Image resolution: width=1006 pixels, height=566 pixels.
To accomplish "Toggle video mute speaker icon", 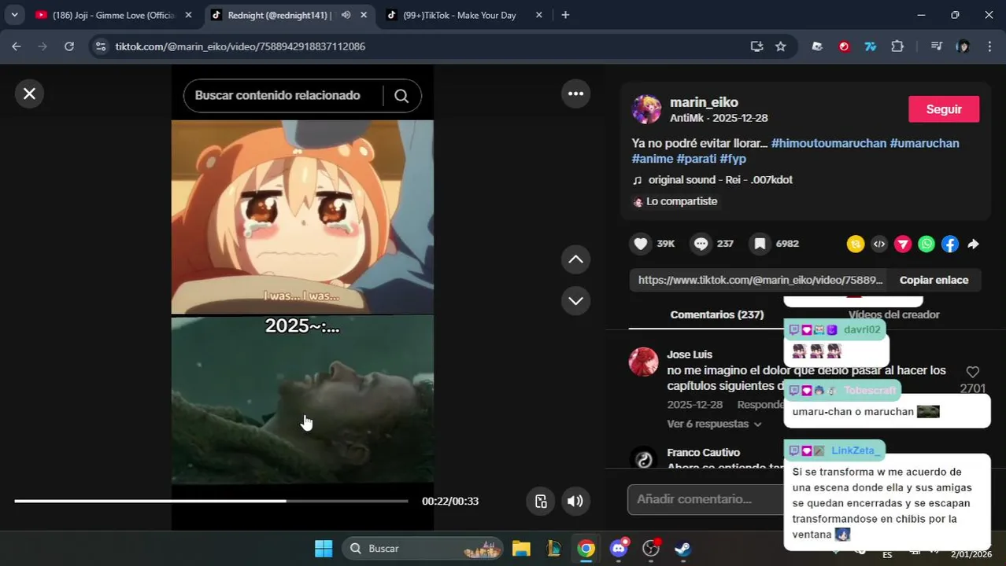I will point(575,501).
